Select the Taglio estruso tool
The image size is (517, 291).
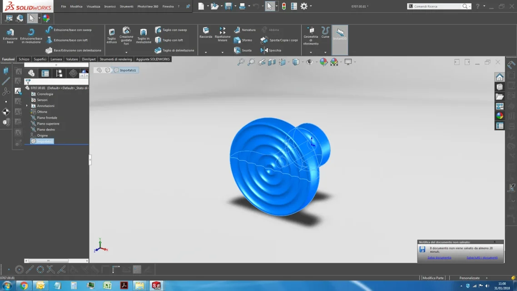[111, 35]
